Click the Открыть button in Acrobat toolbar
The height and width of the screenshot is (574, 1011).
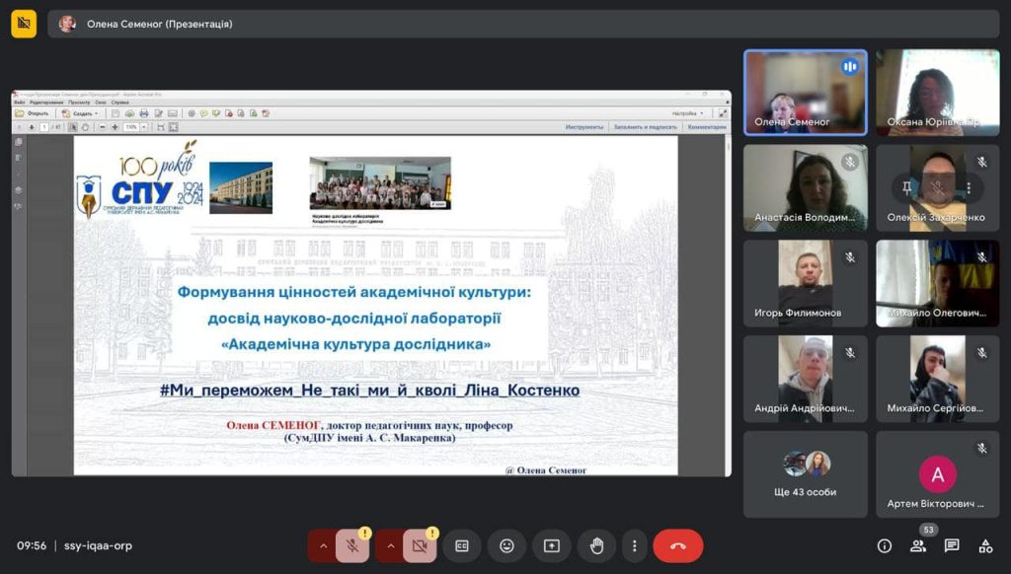33,113
